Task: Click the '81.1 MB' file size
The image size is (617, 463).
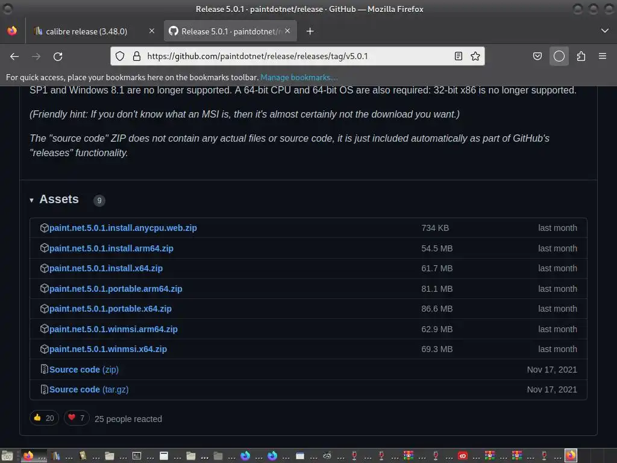Action: click(437, 289)
